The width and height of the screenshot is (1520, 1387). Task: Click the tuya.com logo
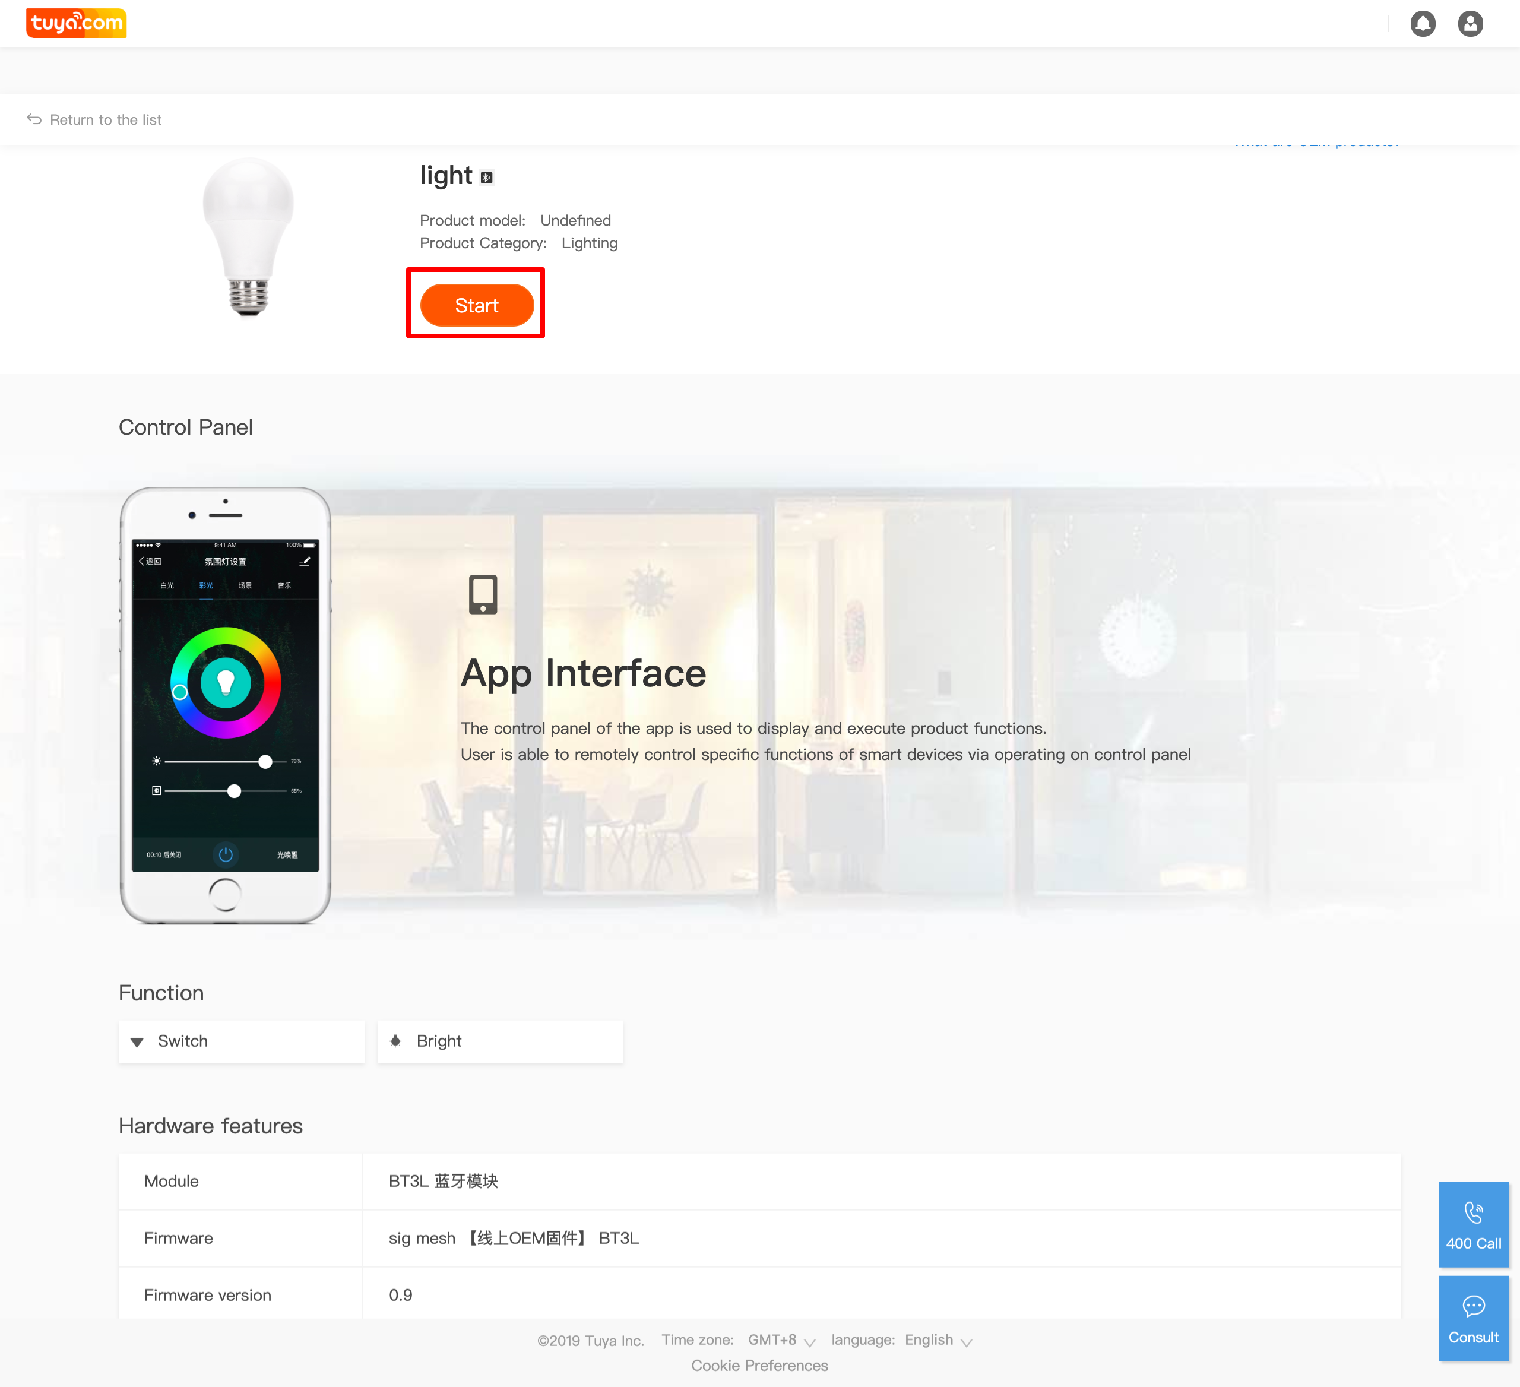[x=76, y=23]
